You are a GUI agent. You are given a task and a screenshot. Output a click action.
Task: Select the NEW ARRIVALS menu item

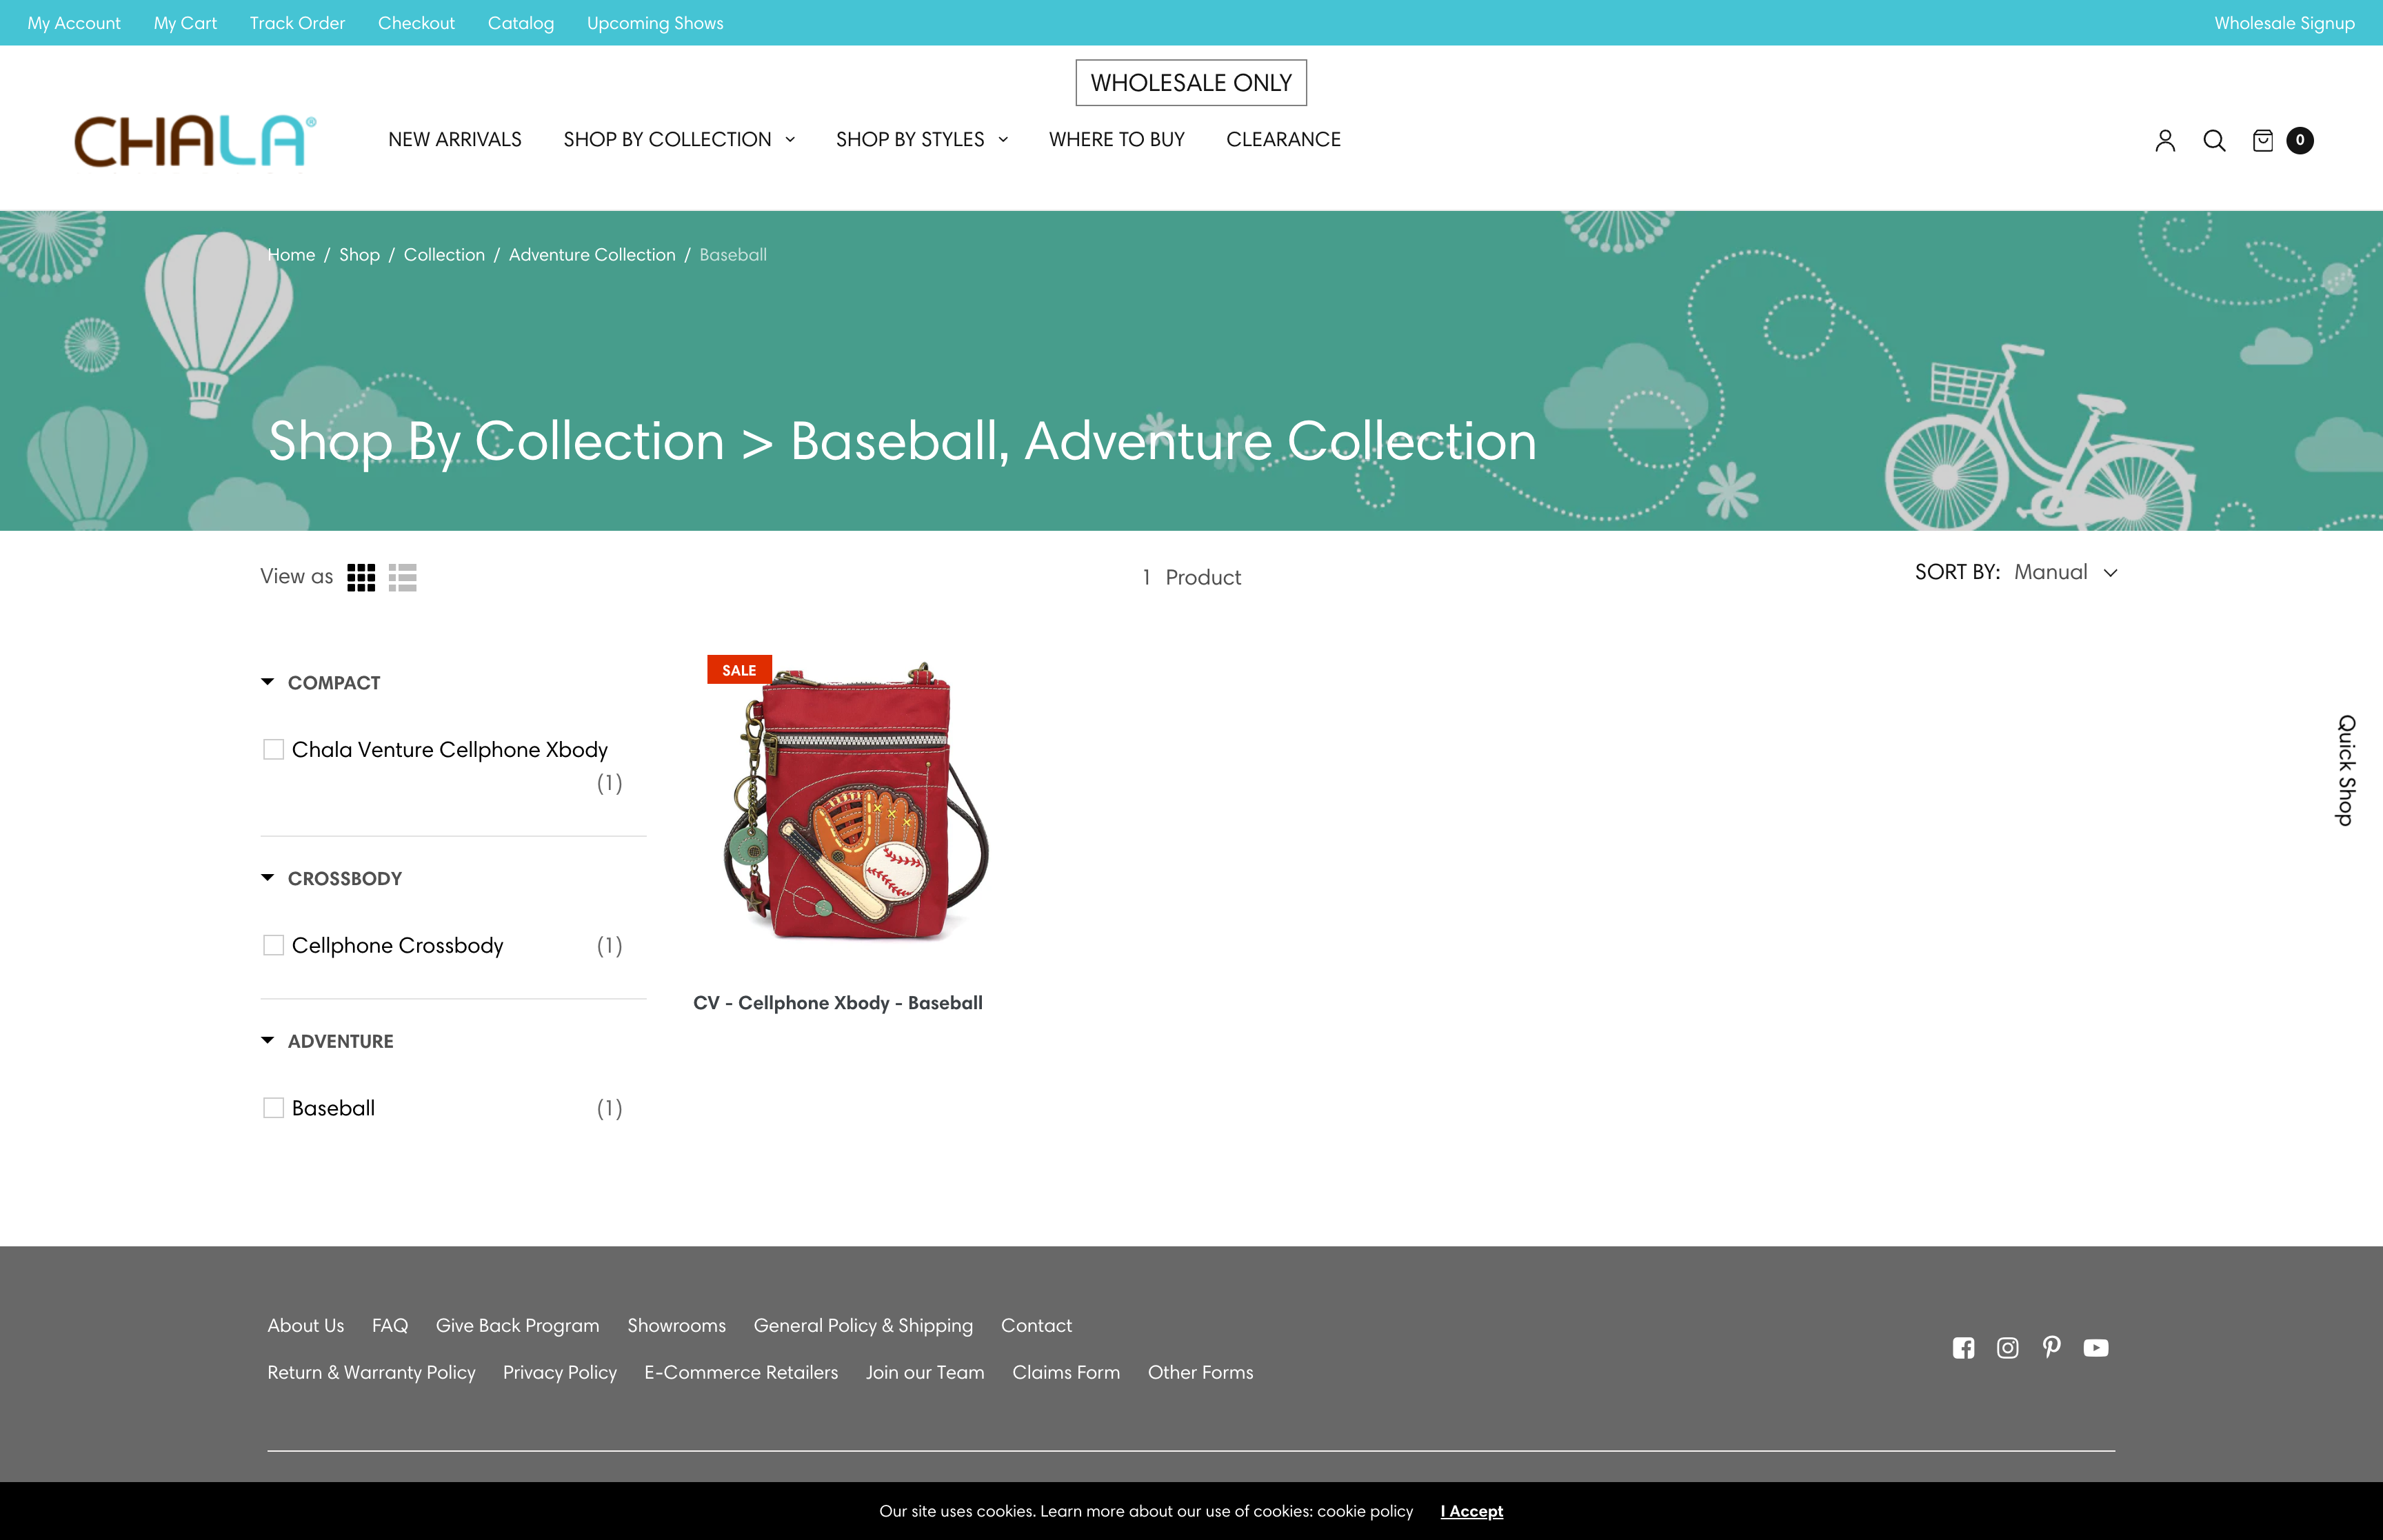455,139
